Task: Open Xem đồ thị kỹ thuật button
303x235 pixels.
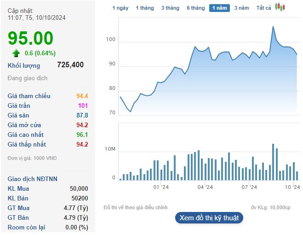Action: 209,218
